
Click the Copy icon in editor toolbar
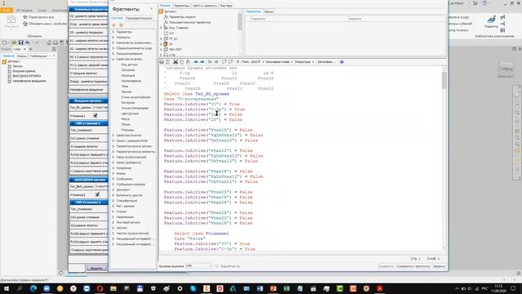click(182, 62)
